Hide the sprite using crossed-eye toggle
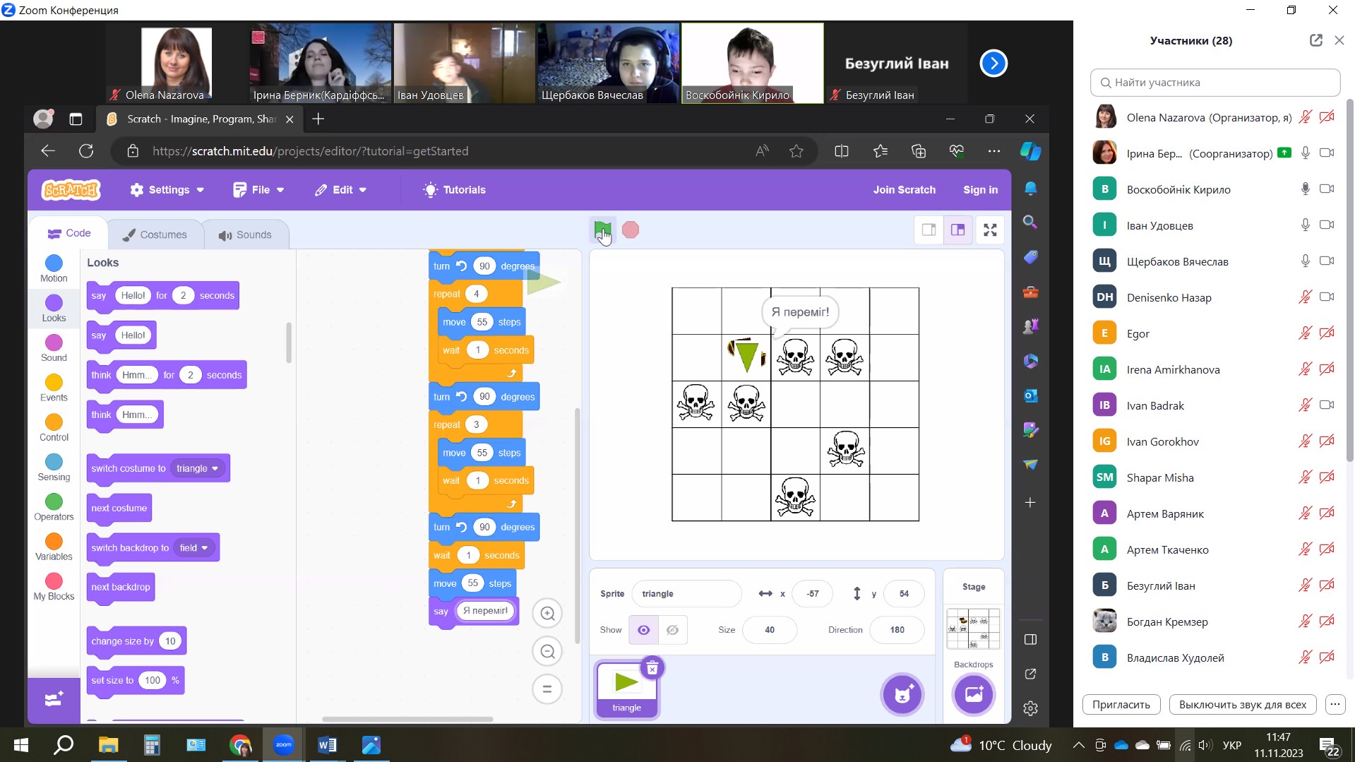The image size is (1355, 762). click(x=672, y=630)
